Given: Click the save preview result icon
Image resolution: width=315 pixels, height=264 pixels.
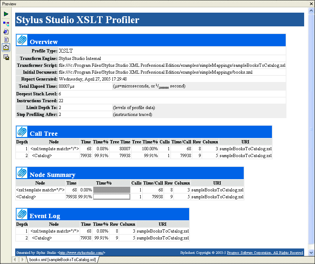Looking at the screenshot, I should [x=6, y=57].
